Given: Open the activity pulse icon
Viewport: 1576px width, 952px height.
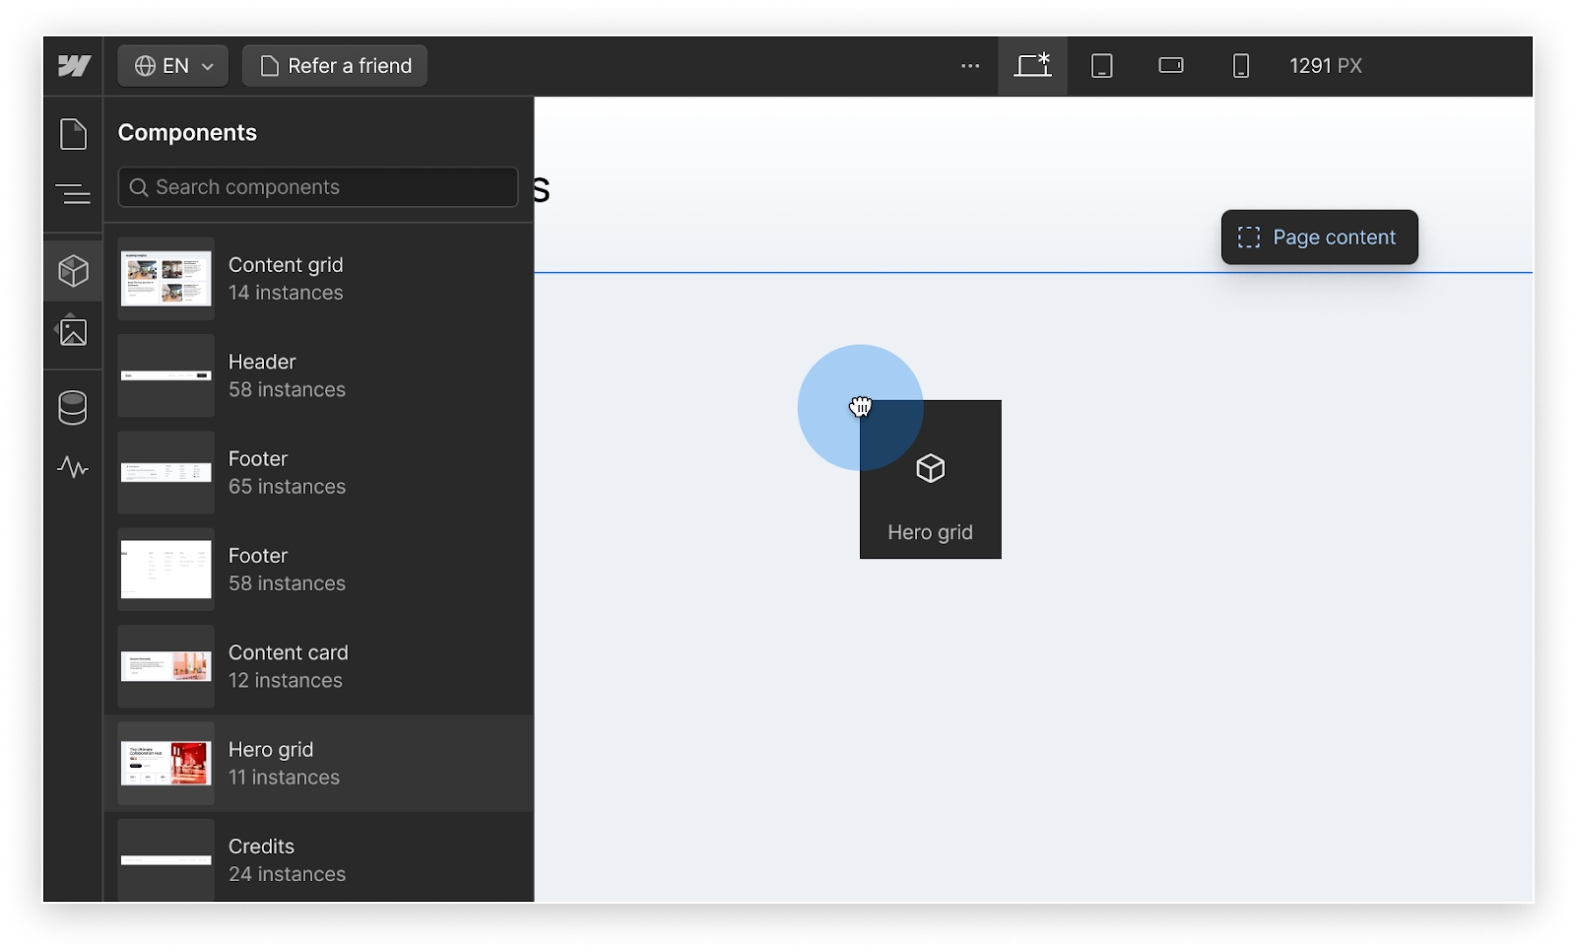Looking at the screenshot, I should (x=74, y=467).
